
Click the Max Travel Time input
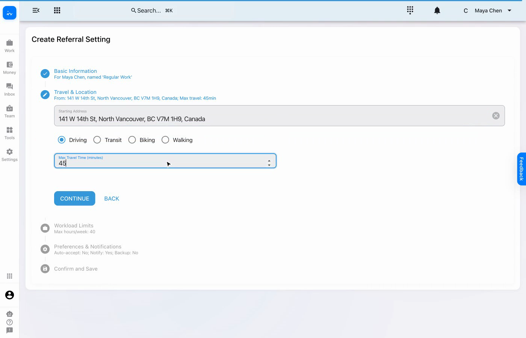pyautogui.click(x=165, y=161)
